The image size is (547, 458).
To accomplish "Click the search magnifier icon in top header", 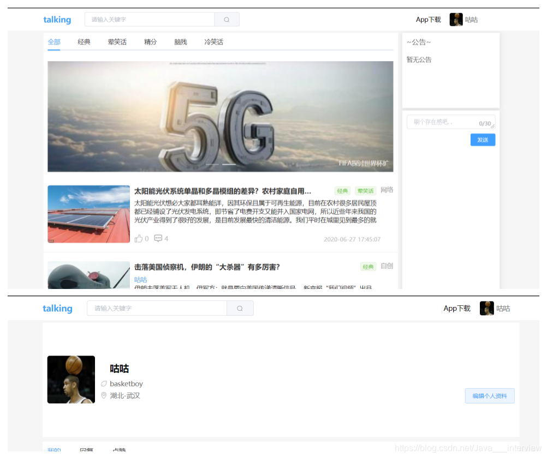I will point(227,19).
